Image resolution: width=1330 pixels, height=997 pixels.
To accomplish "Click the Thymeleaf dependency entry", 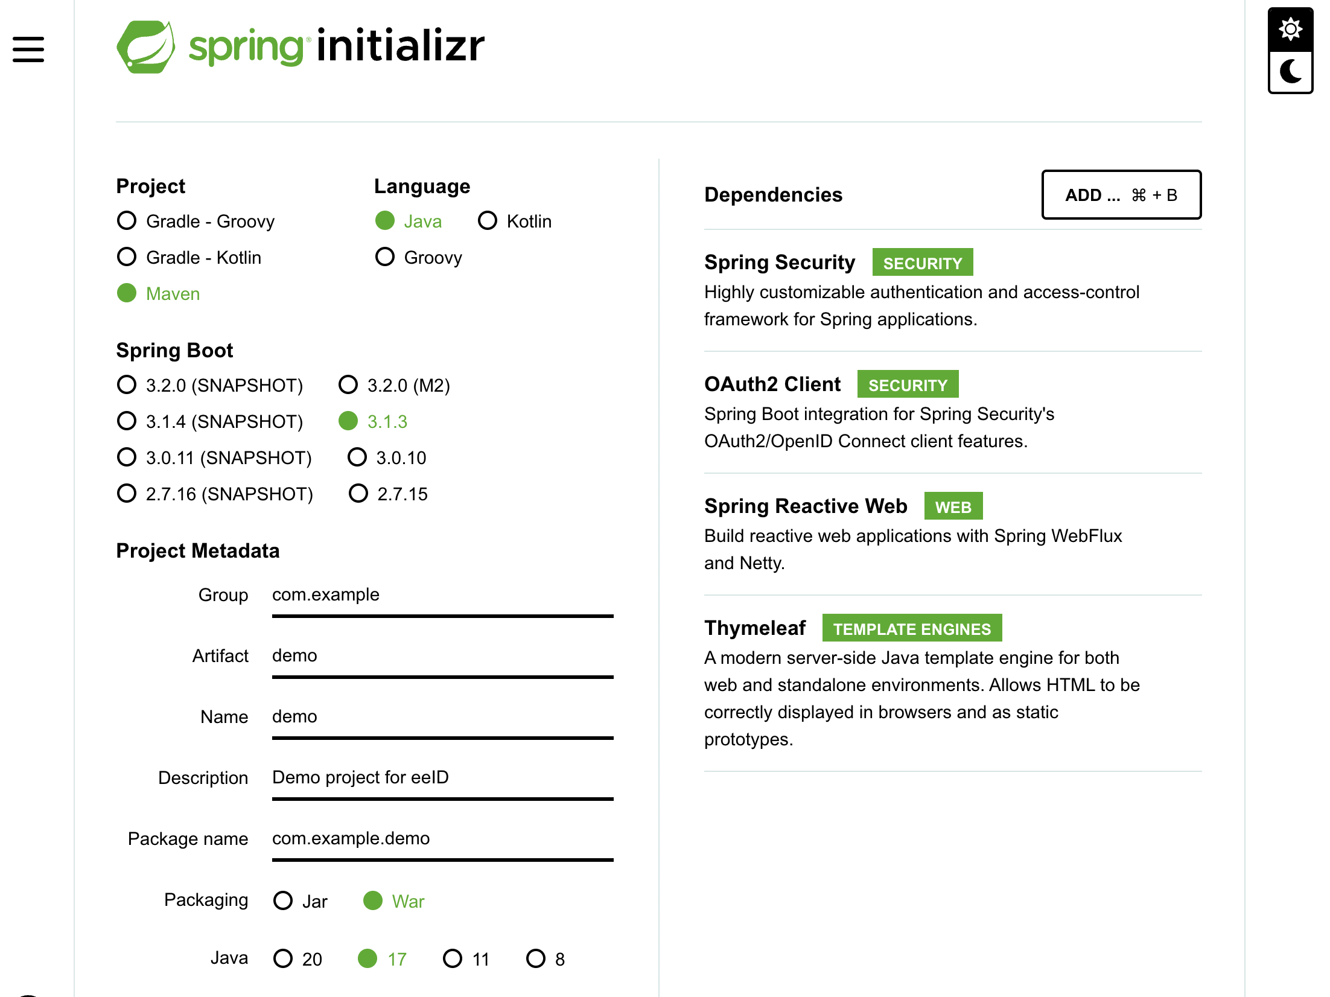I will 953,683.
